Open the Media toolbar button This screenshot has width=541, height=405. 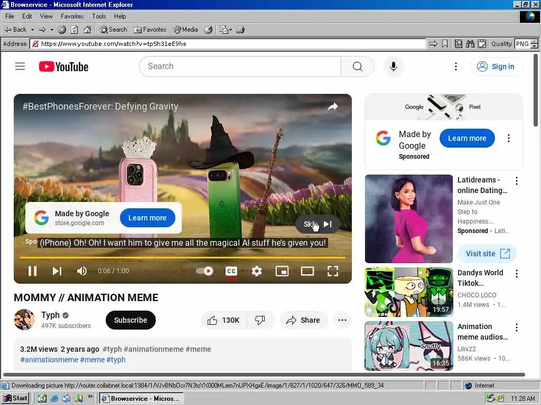[185, 30]
